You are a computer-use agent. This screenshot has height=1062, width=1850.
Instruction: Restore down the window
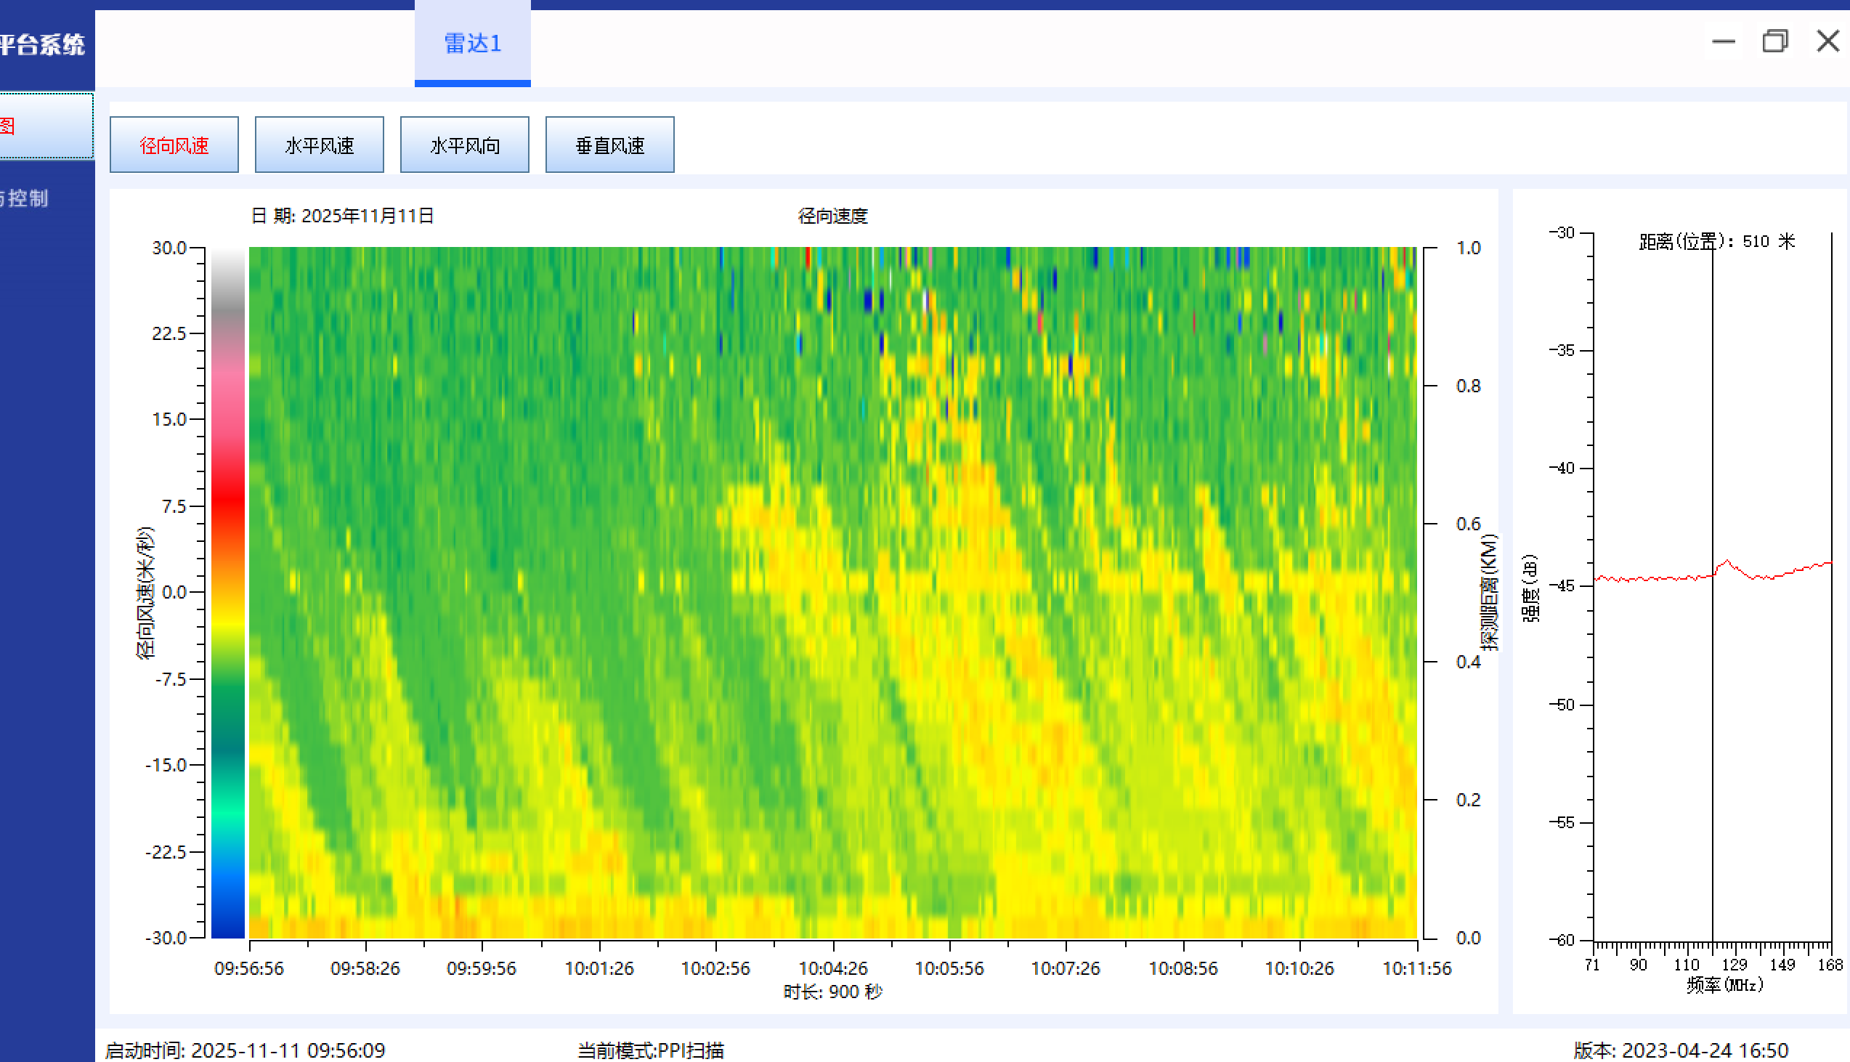[x=1775, y=41]
